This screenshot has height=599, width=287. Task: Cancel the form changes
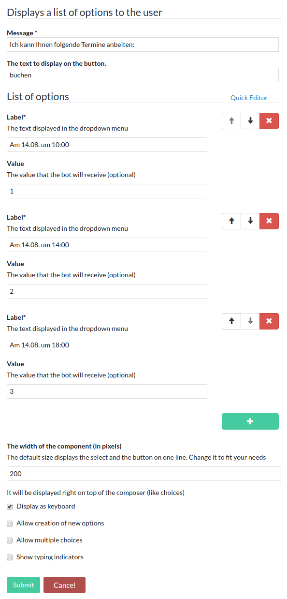(64, 584)
